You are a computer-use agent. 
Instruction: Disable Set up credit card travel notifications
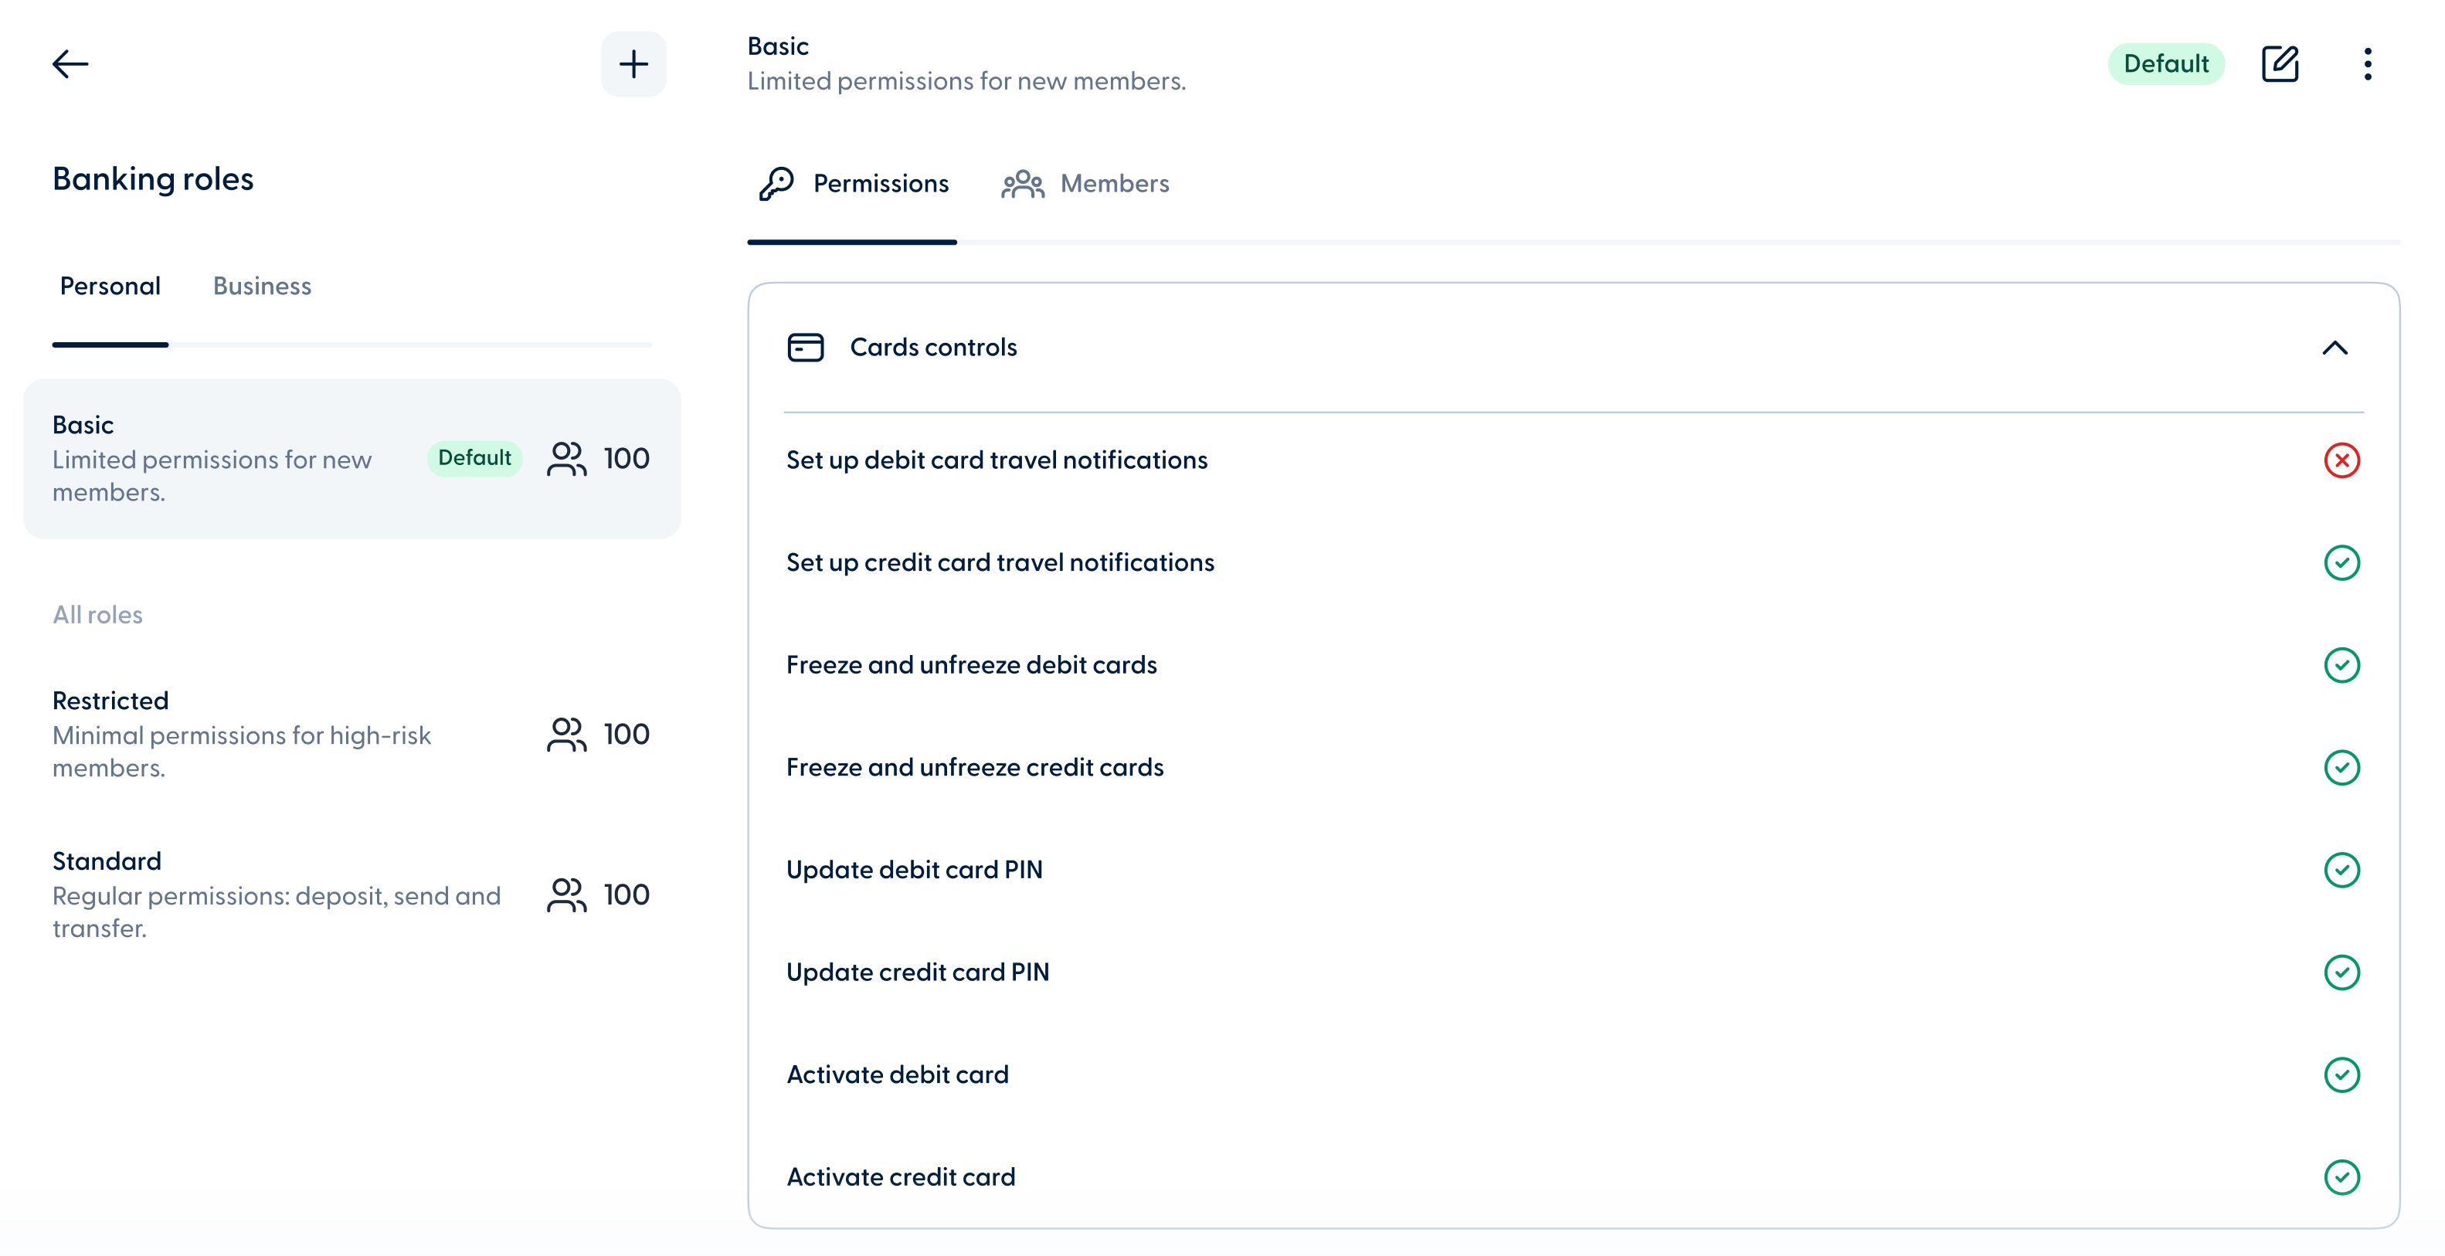[x=2342, y=562]
